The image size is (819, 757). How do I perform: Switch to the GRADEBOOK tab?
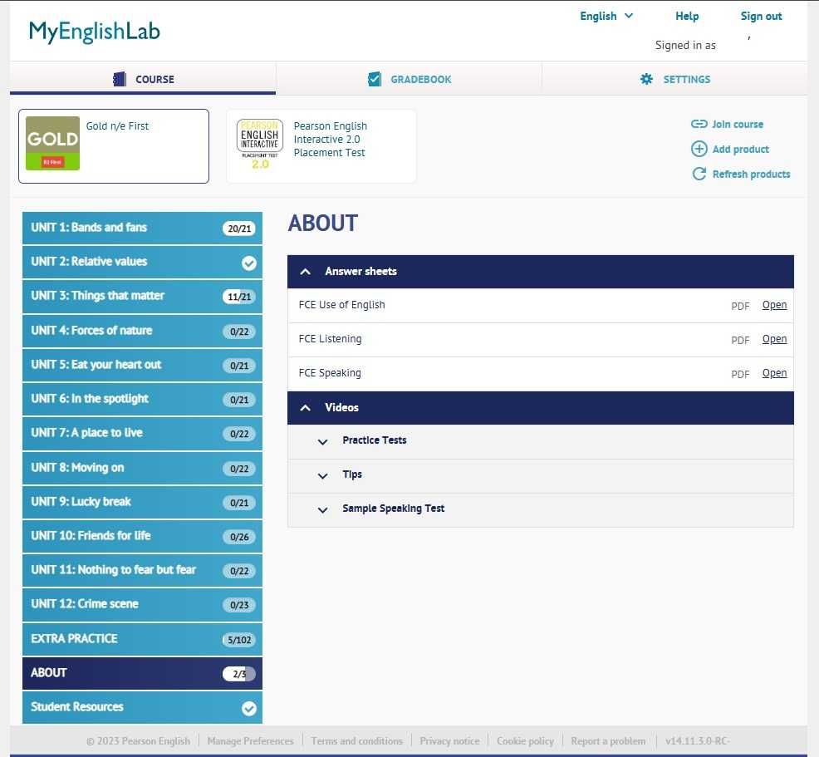409,79
